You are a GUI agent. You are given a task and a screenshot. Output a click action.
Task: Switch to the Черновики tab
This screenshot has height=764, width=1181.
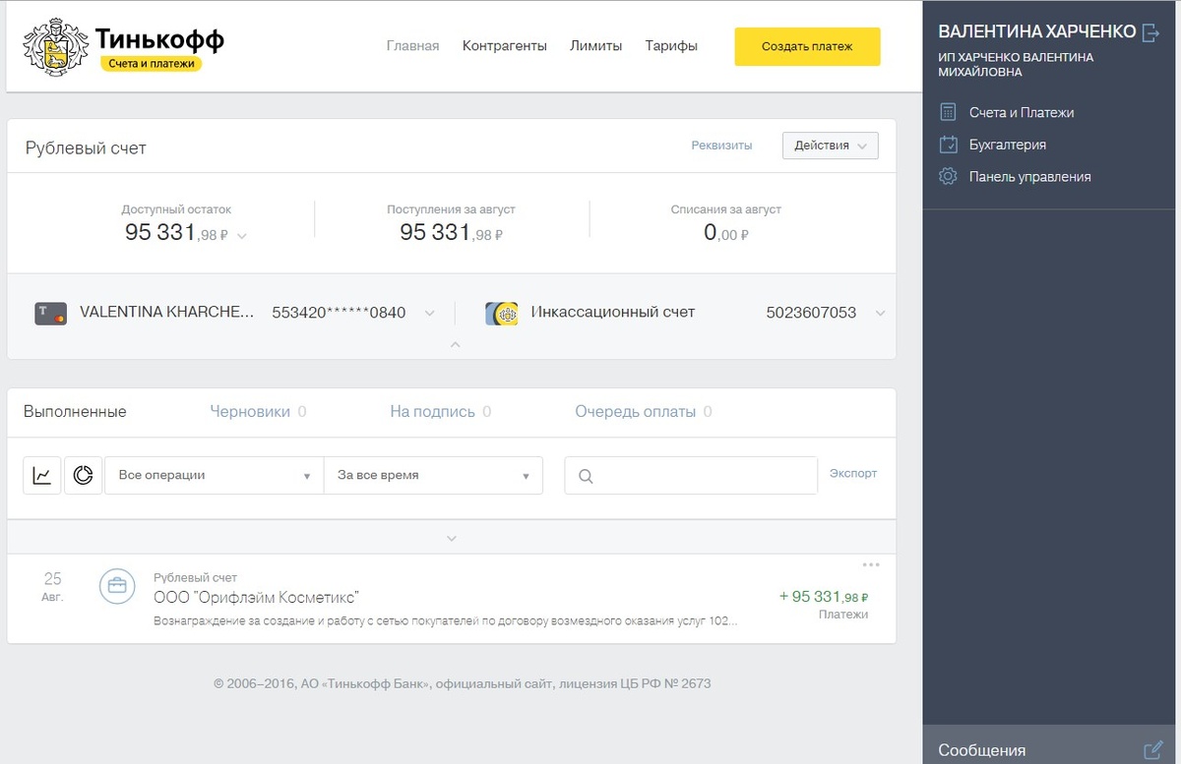pyautogui.click(x=250, y=412)
